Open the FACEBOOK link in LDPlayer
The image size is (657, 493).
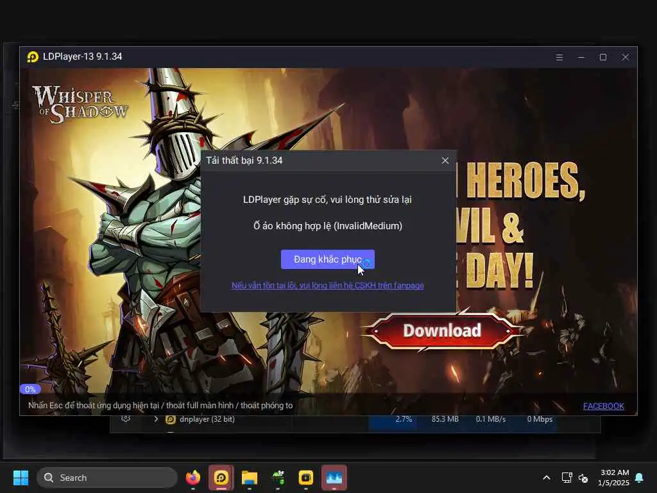point(603,406)
